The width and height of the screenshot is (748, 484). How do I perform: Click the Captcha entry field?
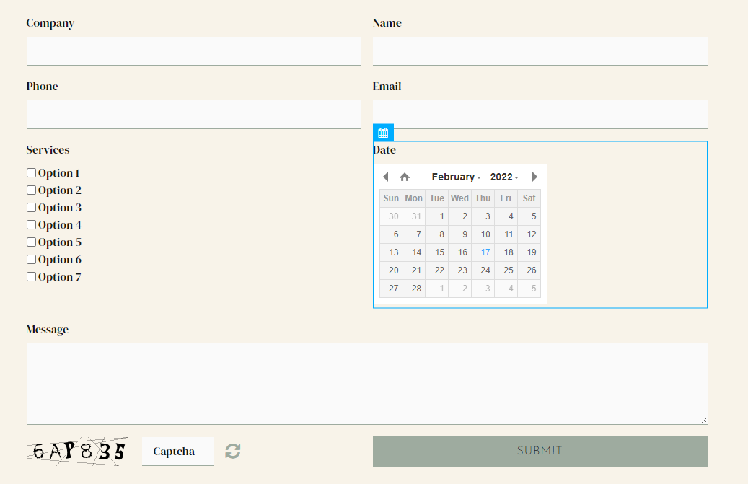coord(177,452)
